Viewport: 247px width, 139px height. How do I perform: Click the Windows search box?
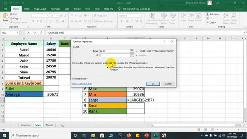[x=39, y=136]
